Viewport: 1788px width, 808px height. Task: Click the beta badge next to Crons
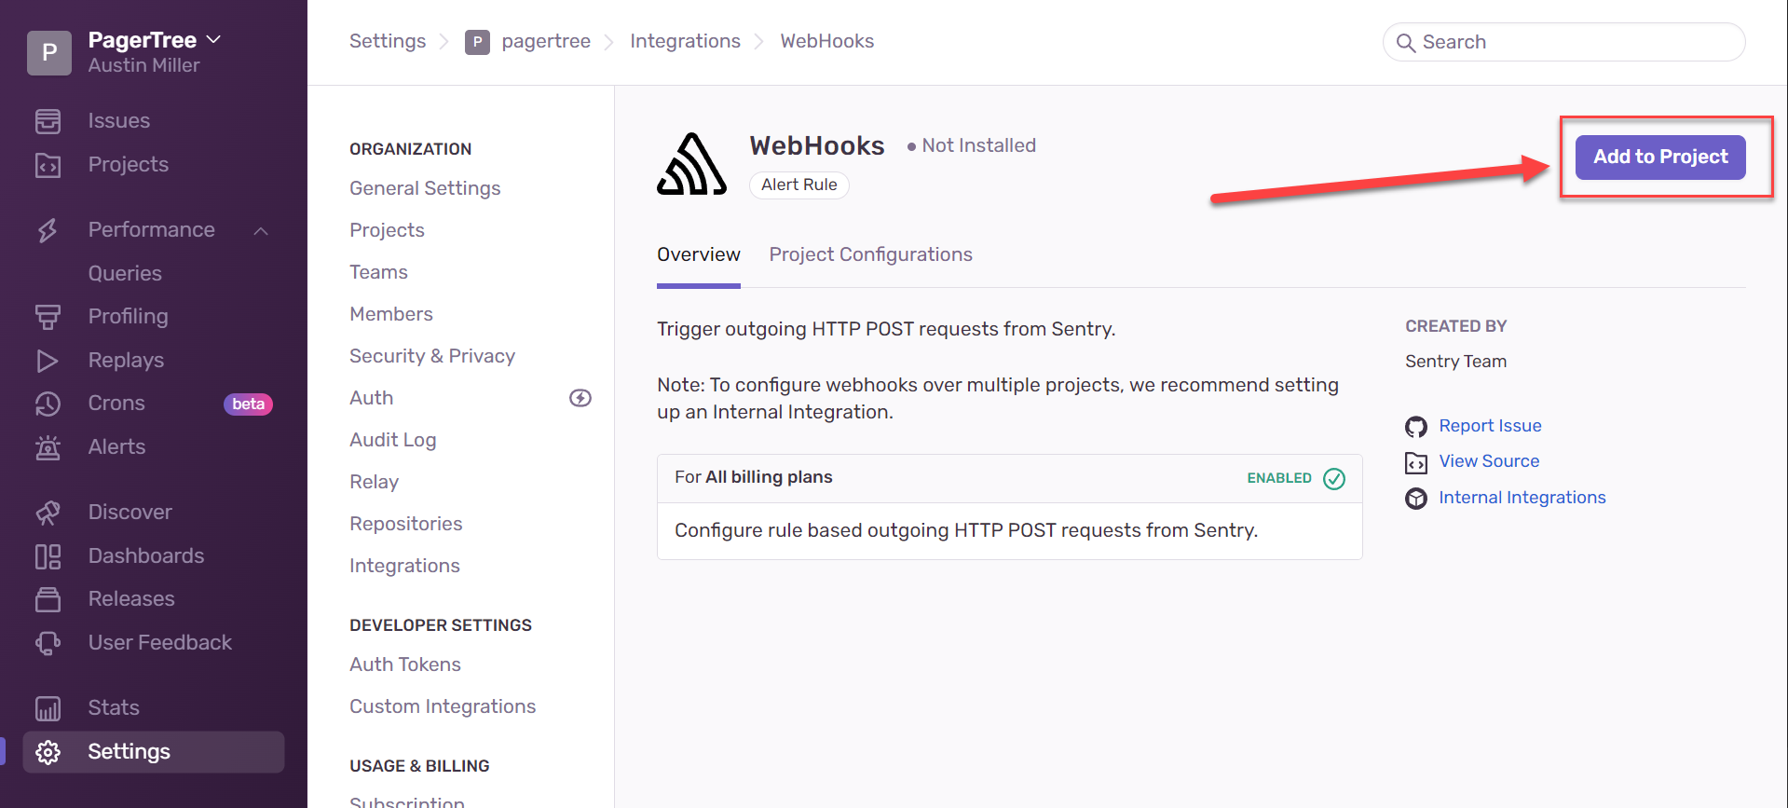[x=248, y=404]
